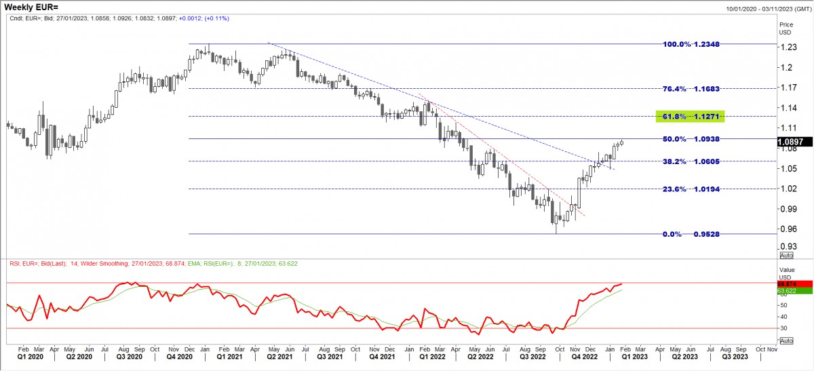
Task: Click the Q1 2022 label on time axis
Action: 432,356
